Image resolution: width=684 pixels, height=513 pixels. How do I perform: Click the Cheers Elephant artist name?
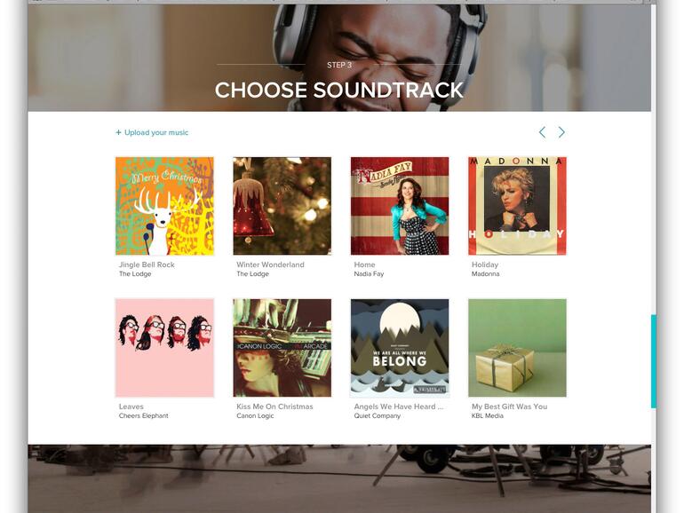click(144, 415)
